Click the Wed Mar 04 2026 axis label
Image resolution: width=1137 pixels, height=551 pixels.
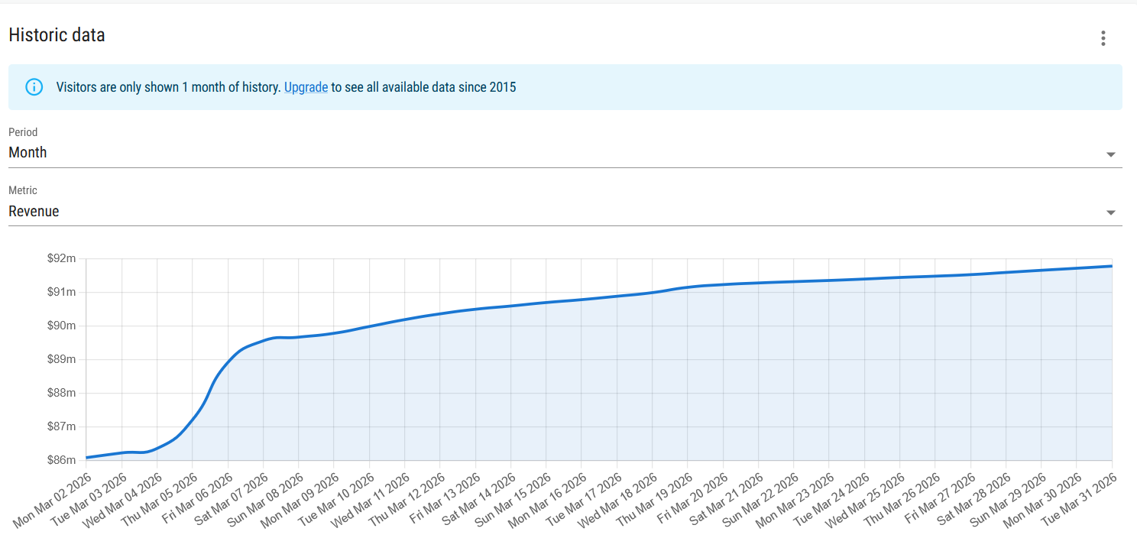(122, 501)
